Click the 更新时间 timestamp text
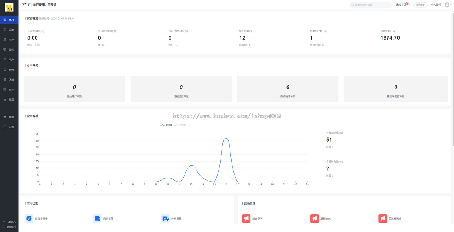 57,18
